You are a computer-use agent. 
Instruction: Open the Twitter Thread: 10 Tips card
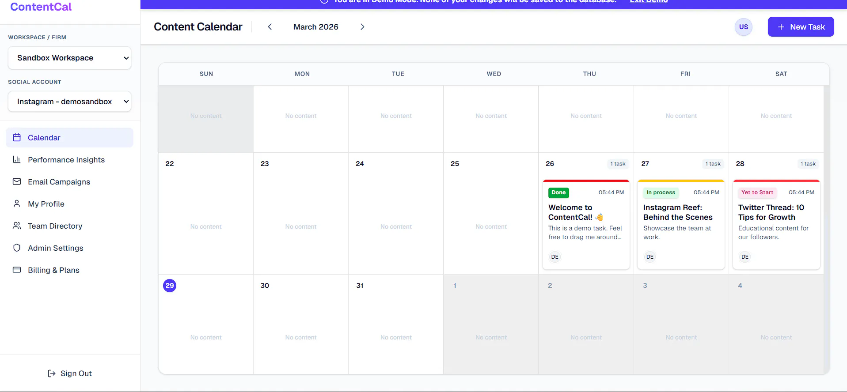(x=776, y=225)
